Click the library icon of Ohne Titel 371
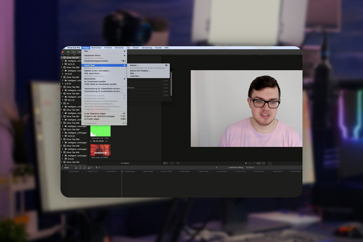This screenshot has height=242, width=363. tap(64, 57)
